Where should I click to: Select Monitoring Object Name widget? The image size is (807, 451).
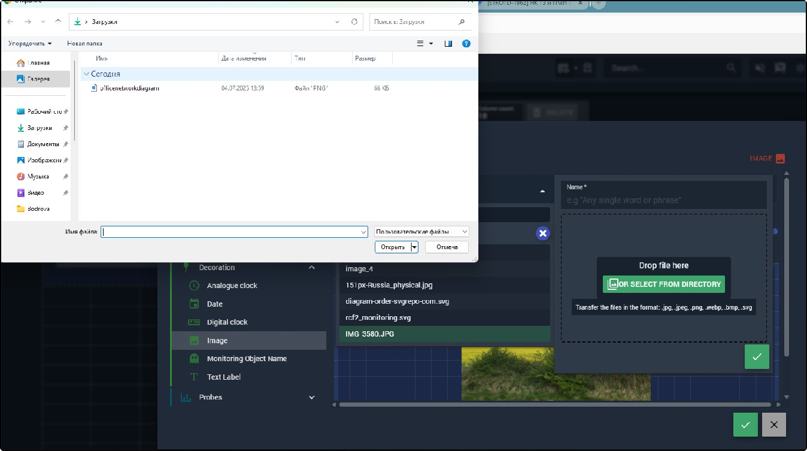[x=247, y=359]
